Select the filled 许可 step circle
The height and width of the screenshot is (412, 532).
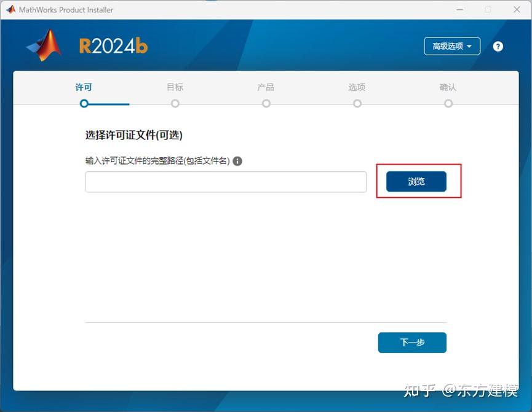[84, 104]
